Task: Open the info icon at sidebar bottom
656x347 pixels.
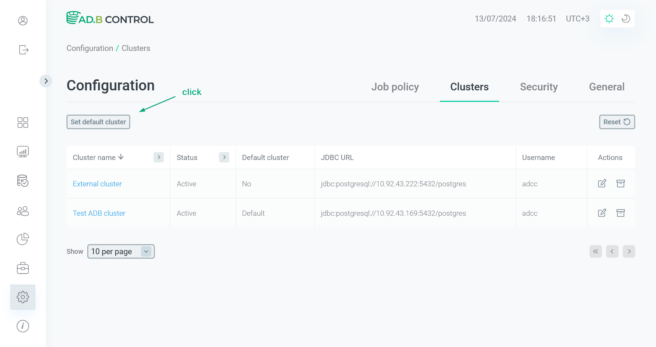Action: click(x=23, y=326)
